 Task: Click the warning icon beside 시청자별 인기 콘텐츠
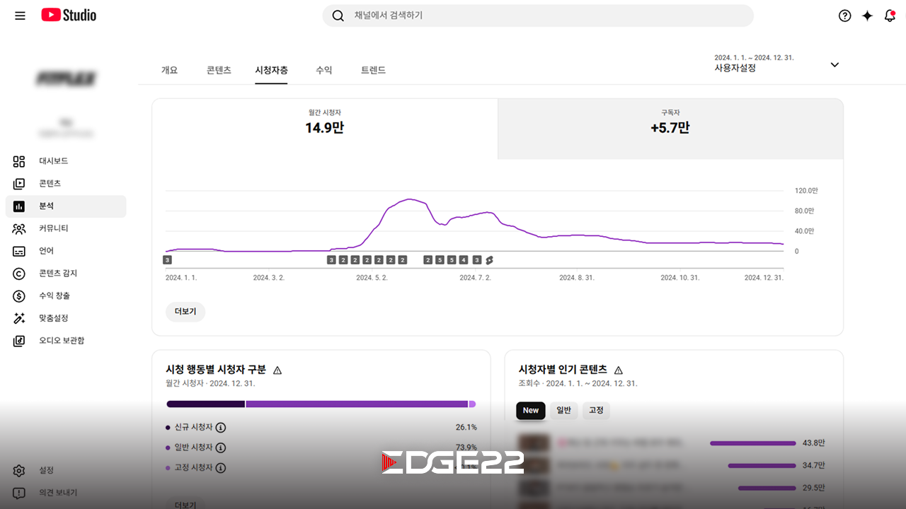click(619, 370)
